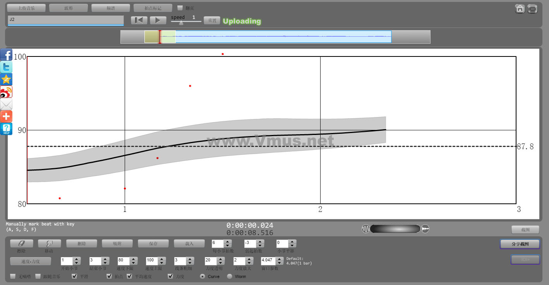Toggle the 平滑 smoothing checkbox
The image size is (549, 285).
coord(75,276)
